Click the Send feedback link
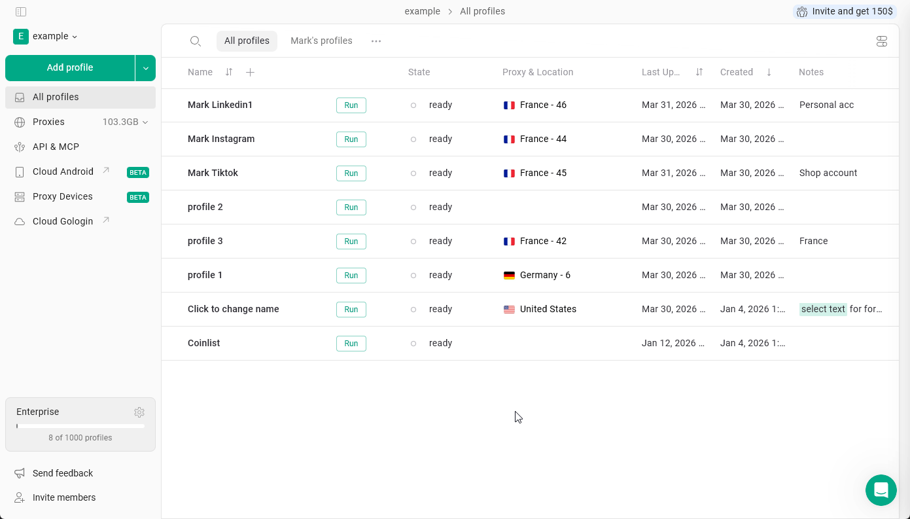 [63, 473]
